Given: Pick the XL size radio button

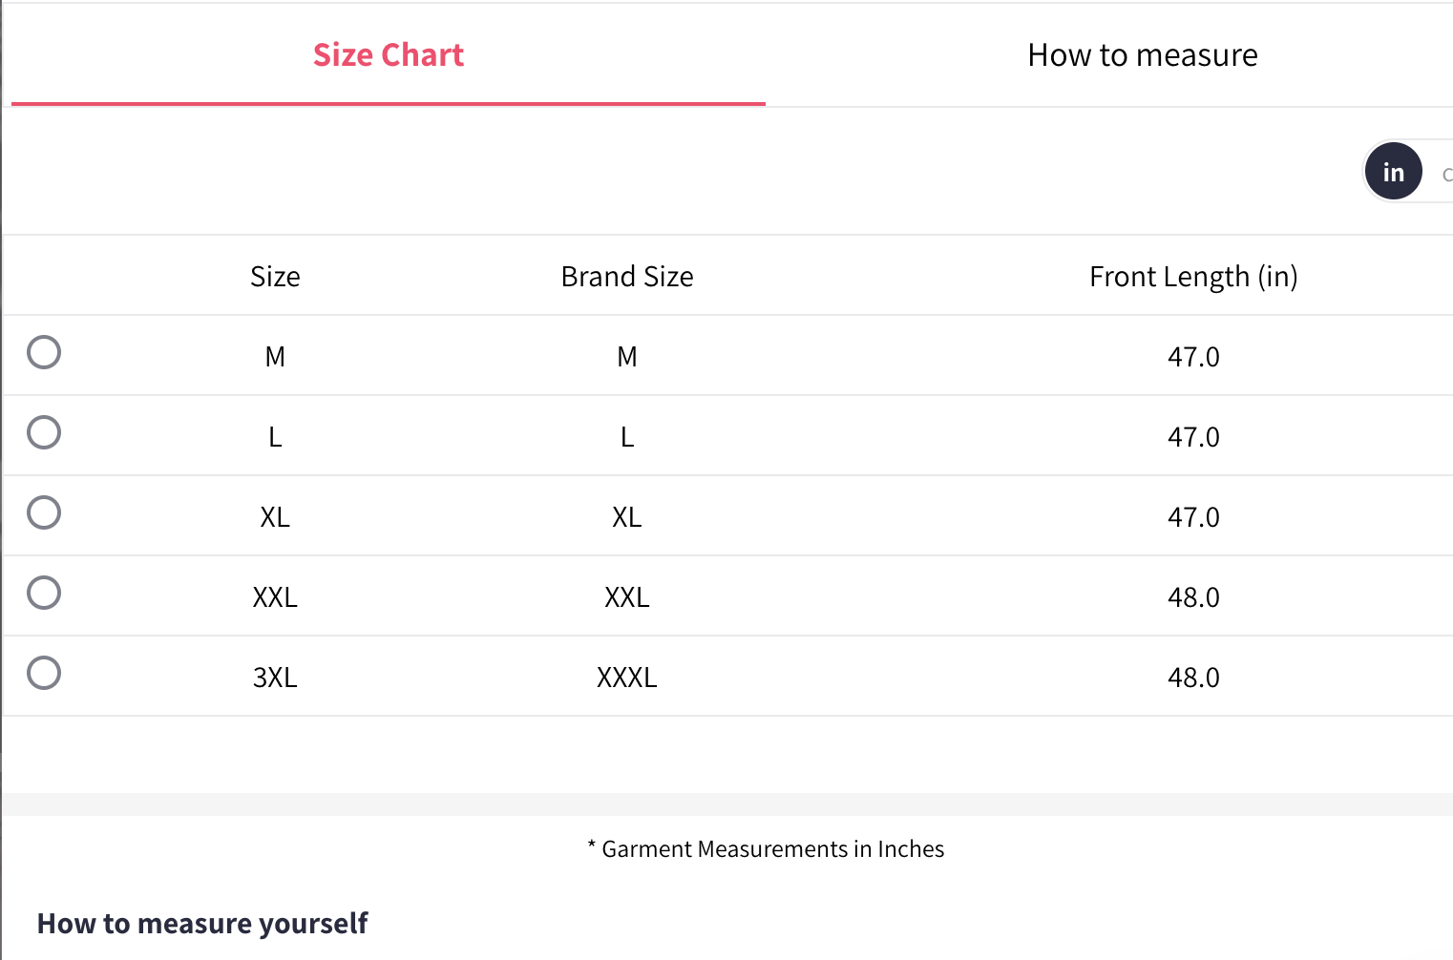Looking at the screenshot, I should [44, 512].
